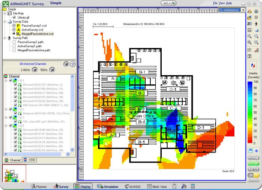Collapse the Survey Path tree node
The width and height of the screenshot is (262, 190).
(x=5, y=38)
